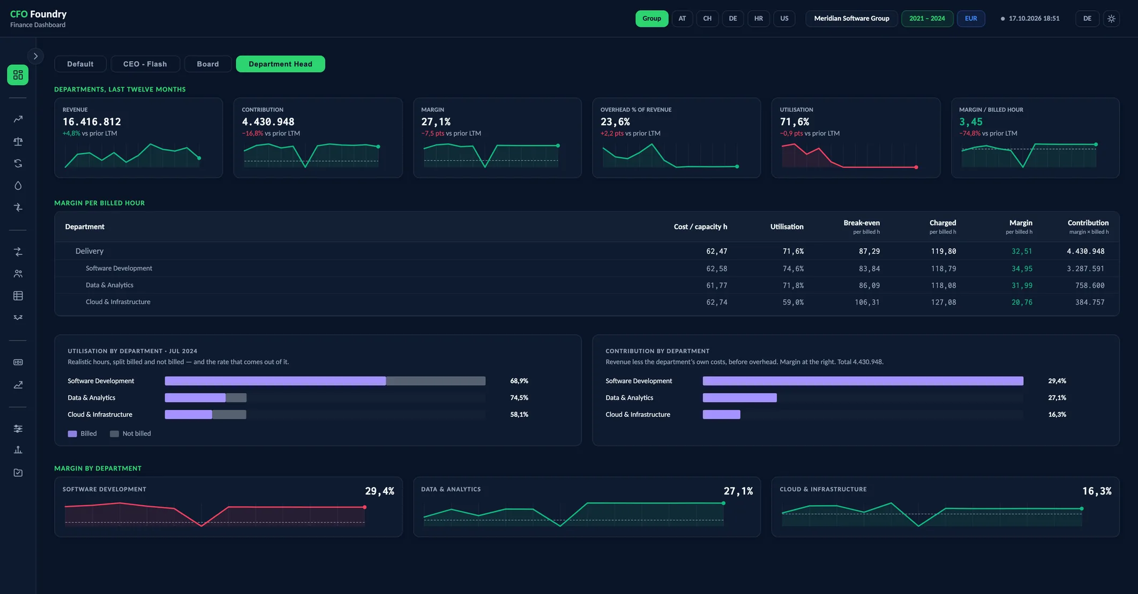Open the EUR currency selector
Image resolution: width=1138 pixels, height=594 pixels.
tap(971, 18)
